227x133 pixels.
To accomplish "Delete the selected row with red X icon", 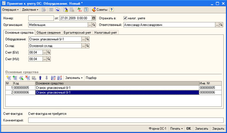I will pyautogui.click(x=28, y=78).
